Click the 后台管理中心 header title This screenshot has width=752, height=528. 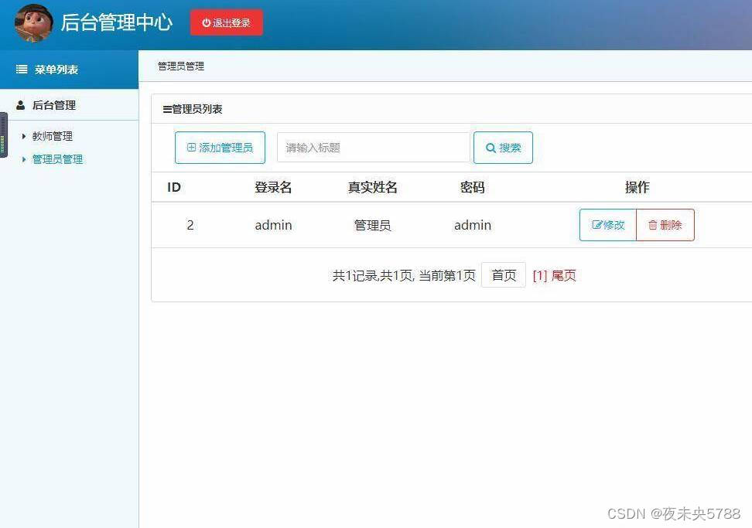[x=117, y=22]
